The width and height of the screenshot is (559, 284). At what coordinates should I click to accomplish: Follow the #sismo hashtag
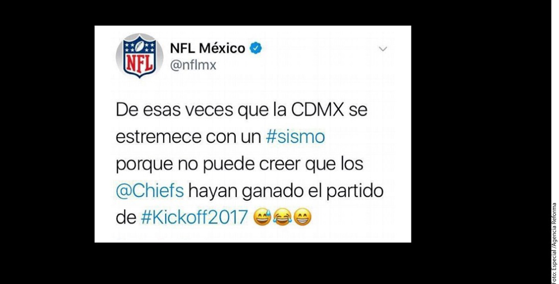(296, 137)
